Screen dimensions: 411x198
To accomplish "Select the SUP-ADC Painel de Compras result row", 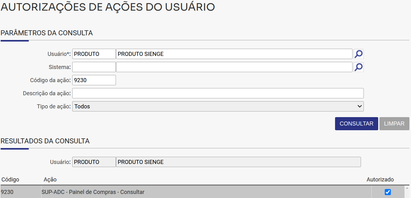I will tap(125, 192).
